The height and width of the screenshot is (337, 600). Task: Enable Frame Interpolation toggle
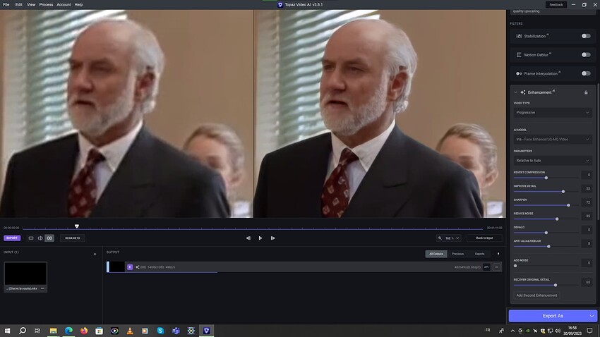point(586,73)
